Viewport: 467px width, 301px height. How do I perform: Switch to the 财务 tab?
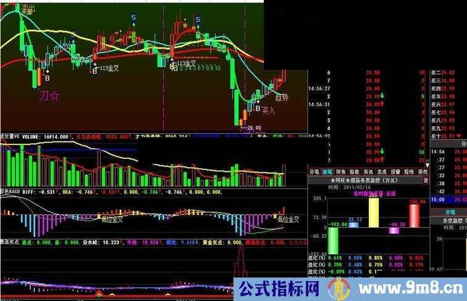[340, 172]
